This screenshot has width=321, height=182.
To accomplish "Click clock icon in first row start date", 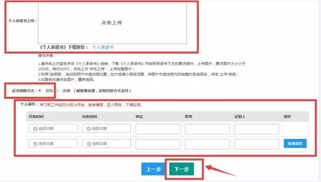I will pos(35,128).
